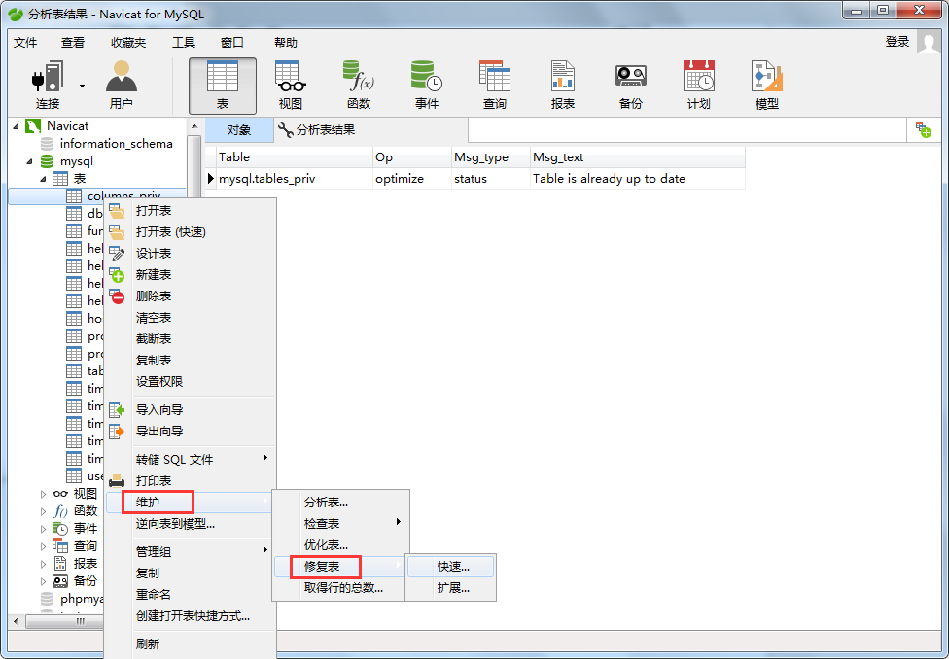949x659 pixels.
Task: Click the printer icon beside 打印表
Action: click(x=117, y=481)
